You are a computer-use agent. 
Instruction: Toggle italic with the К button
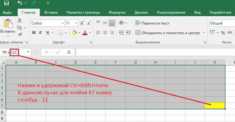[40, 33]
